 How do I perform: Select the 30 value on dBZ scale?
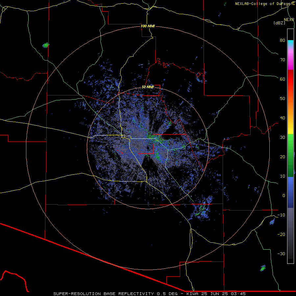click(283, 137)
